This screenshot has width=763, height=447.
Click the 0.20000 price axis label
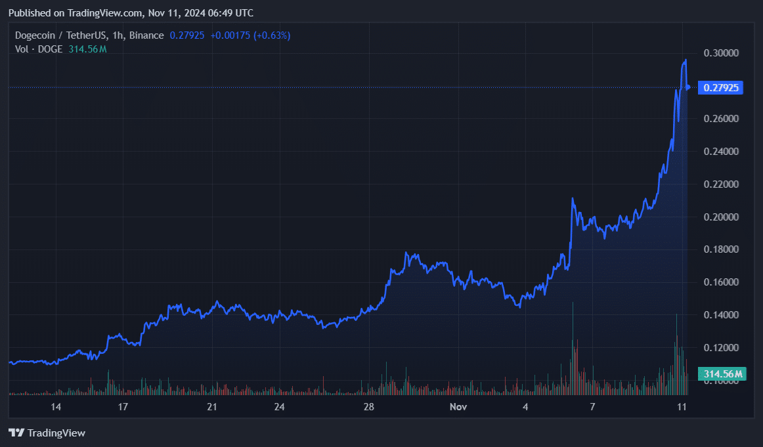[x=721, y=217]
